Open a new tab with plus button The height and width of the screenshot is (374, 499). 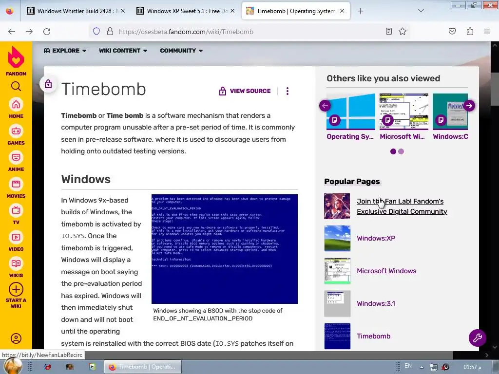(x=360, y=11)
